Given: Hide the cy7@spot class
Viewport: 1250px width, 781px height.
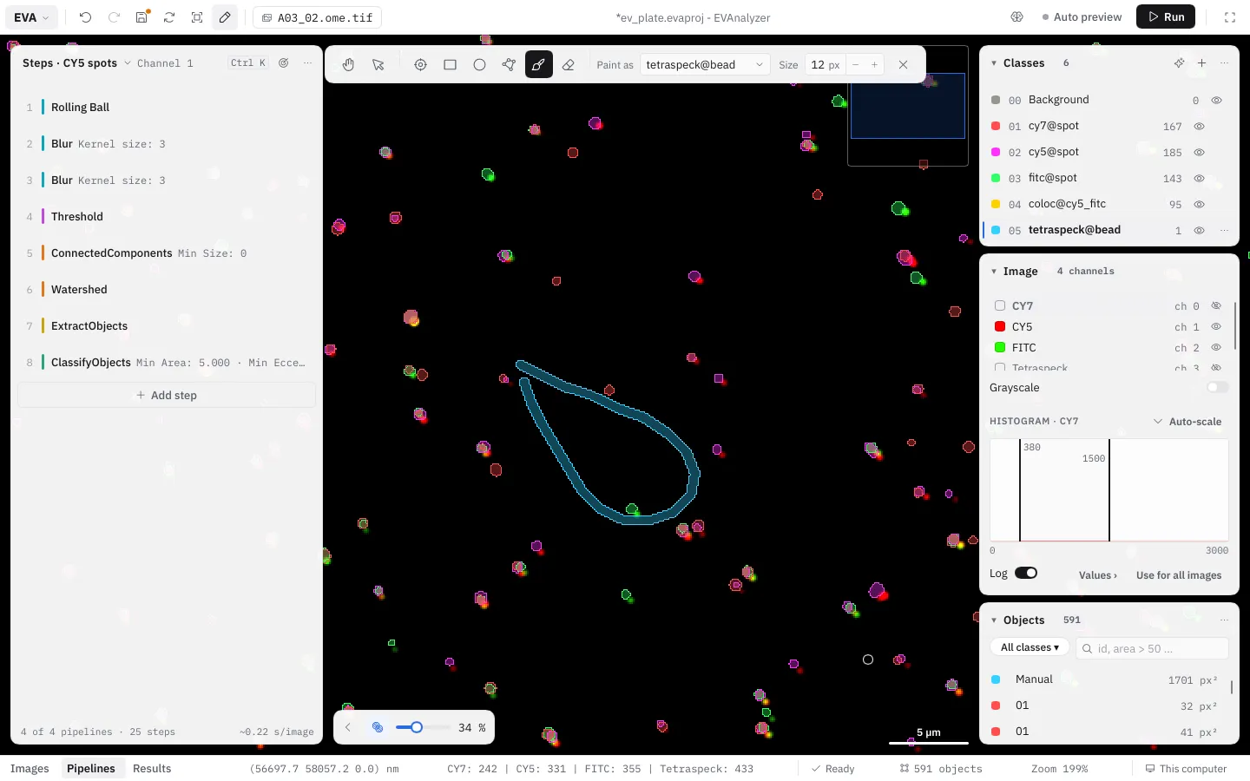Looking at the screenshot, I should tap(1199, 127).
